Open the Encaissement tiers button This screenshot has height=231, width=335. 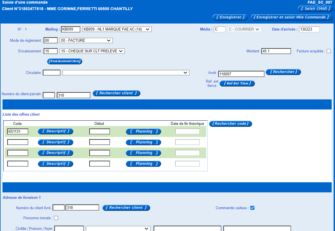pyautogui.click(x=65, y=61)
